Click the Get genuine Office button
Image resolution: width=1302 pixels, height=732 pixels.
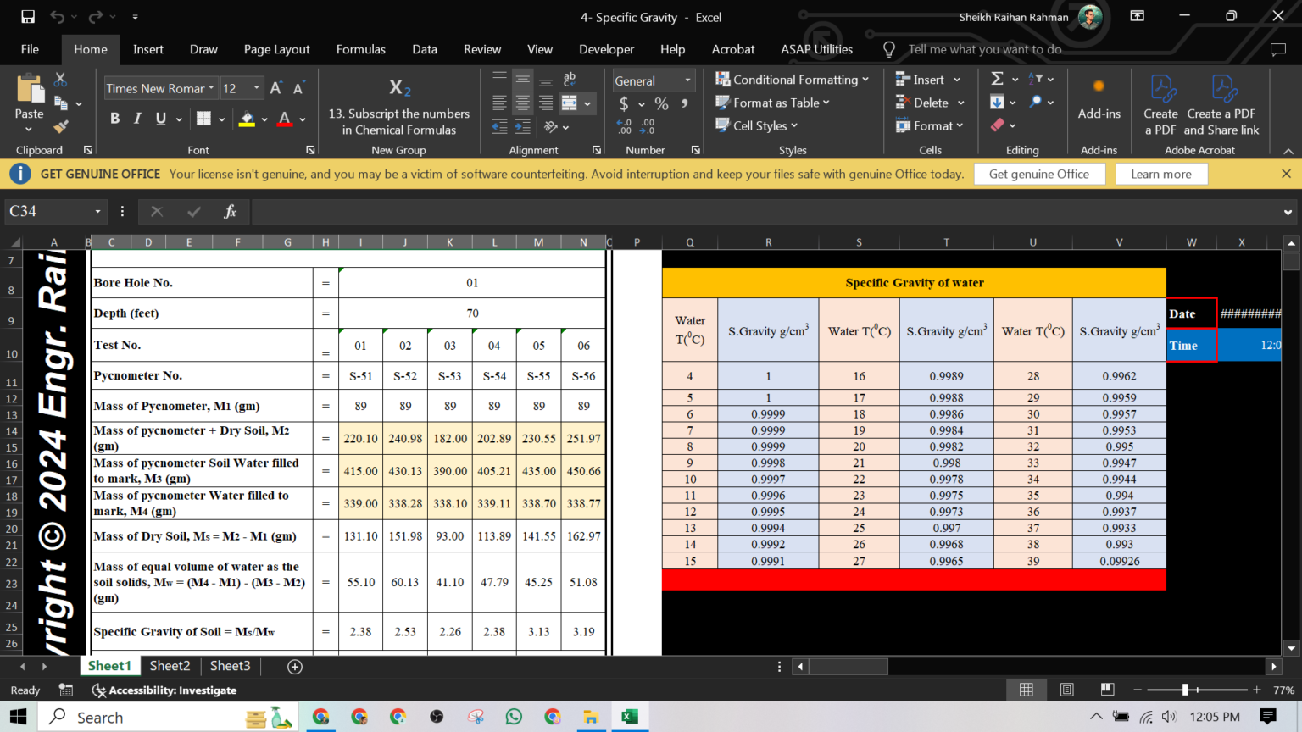[1038, 174]
